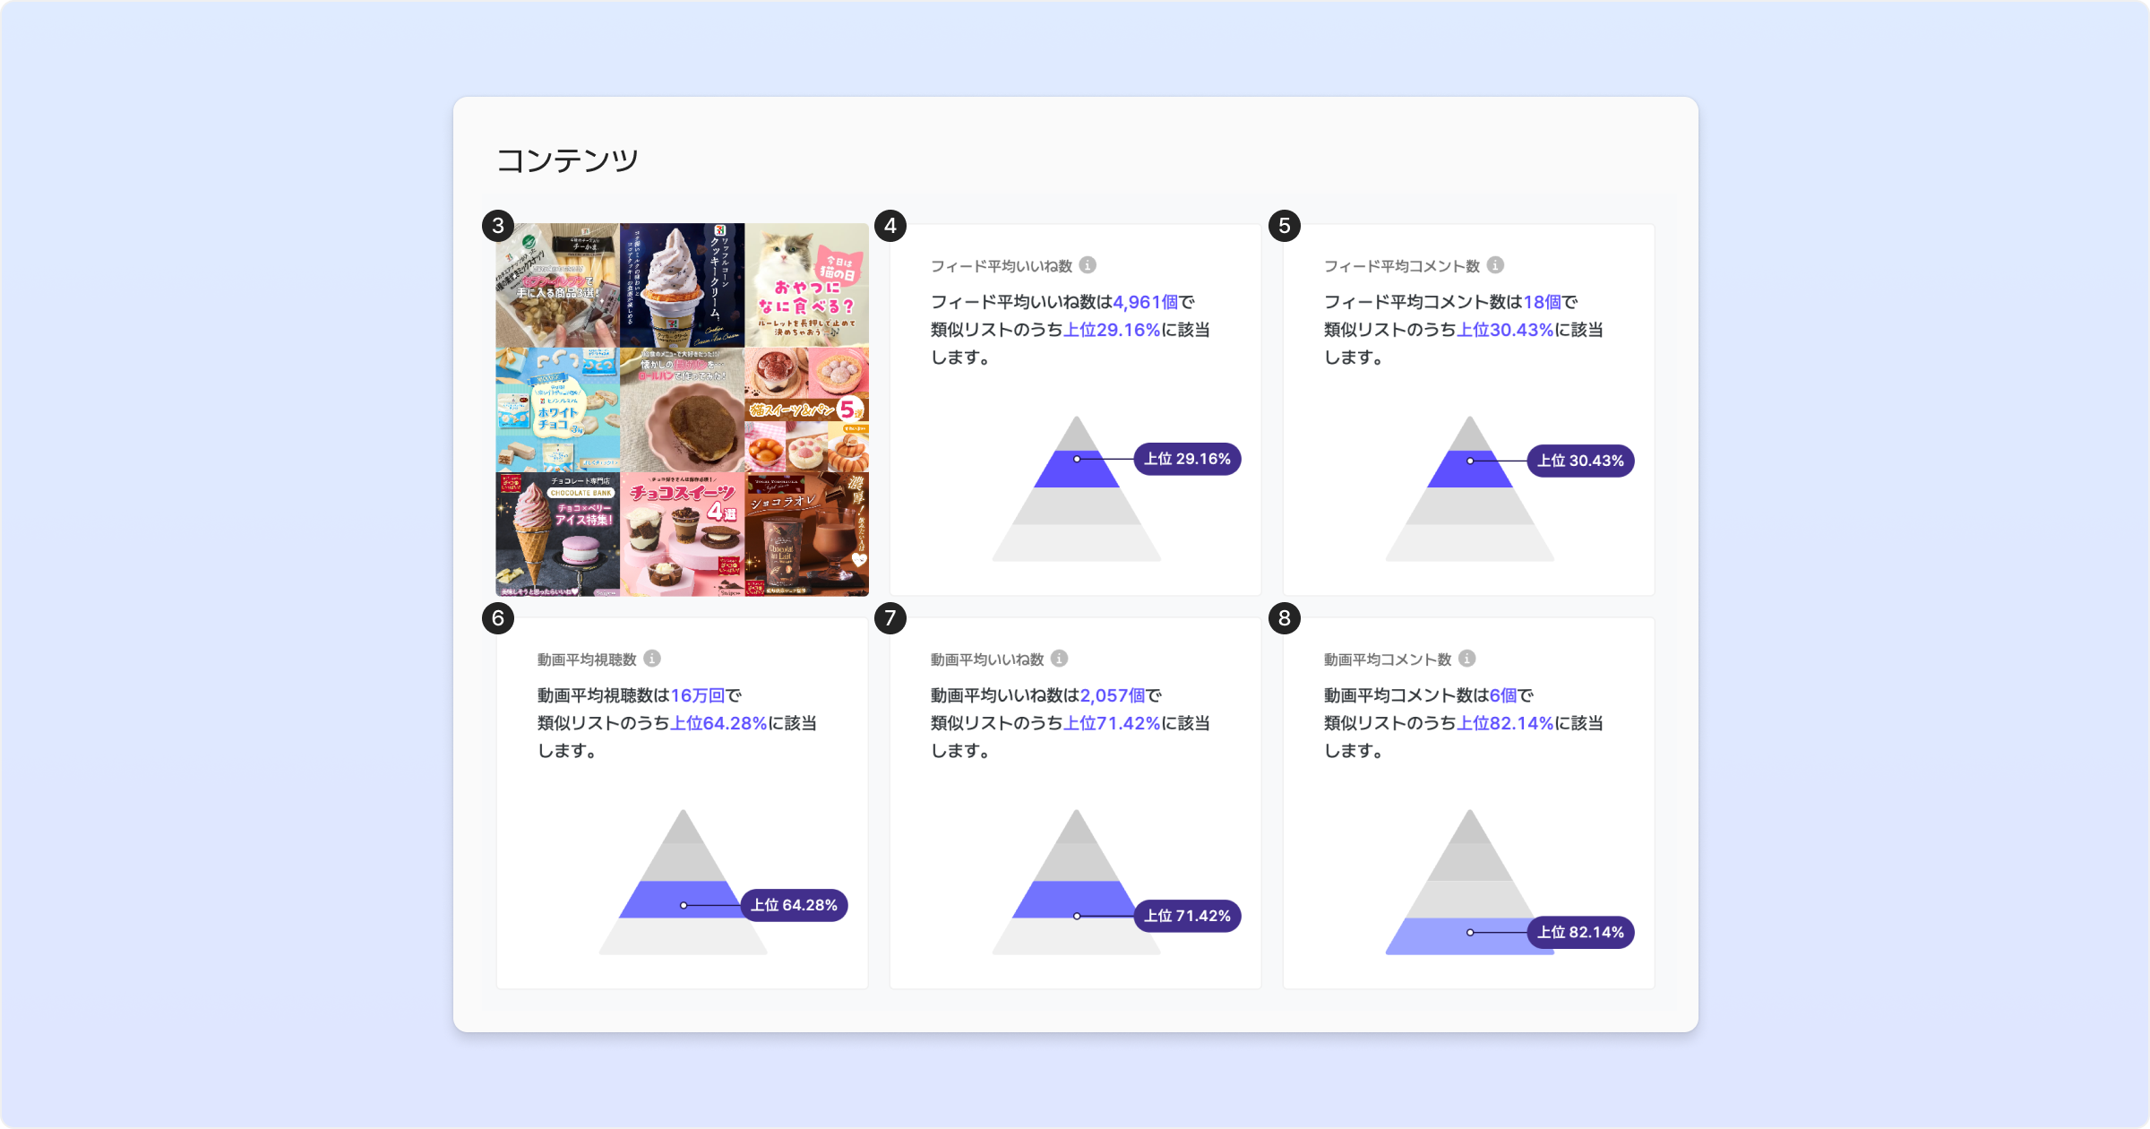
Task: Click the 上位 82.14% pyramid label
Action: point(1580,932)
